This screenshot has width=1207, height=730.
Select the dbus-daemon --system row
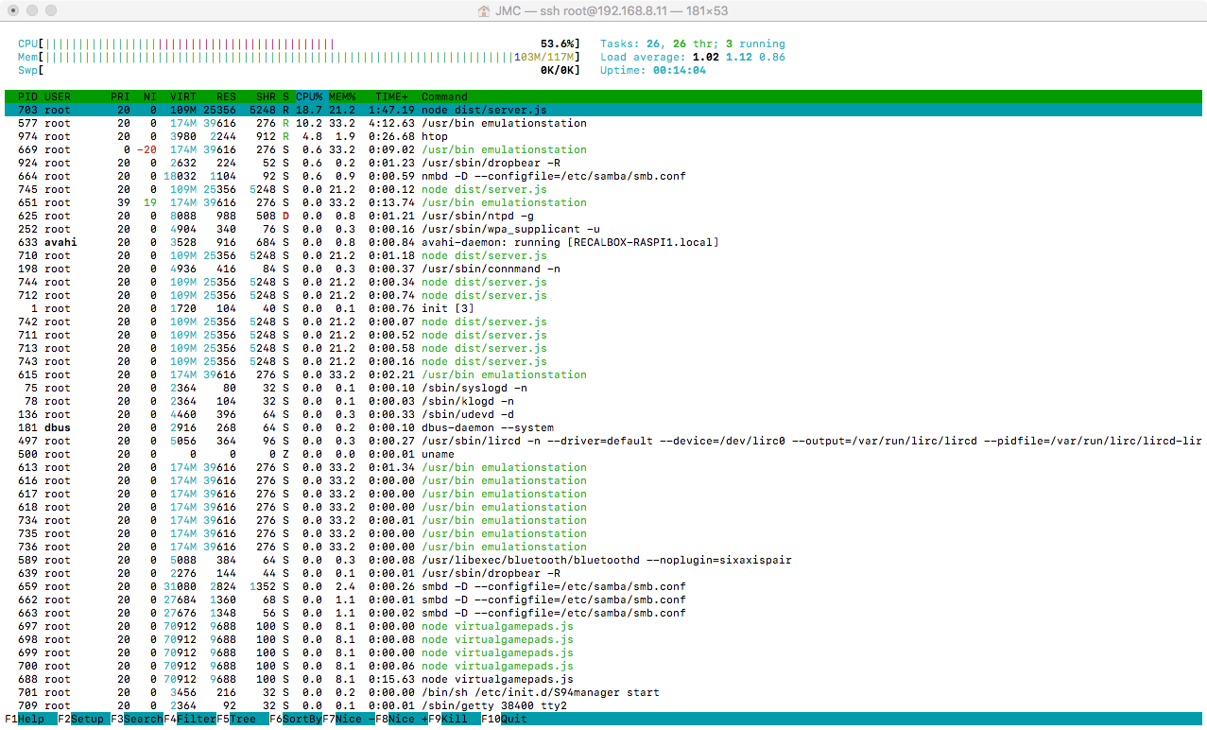click(603, 427)
